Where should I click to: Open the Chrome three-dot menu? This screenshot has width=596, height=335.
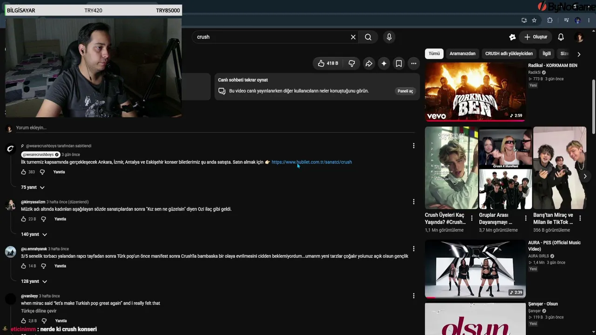point(589,20)
